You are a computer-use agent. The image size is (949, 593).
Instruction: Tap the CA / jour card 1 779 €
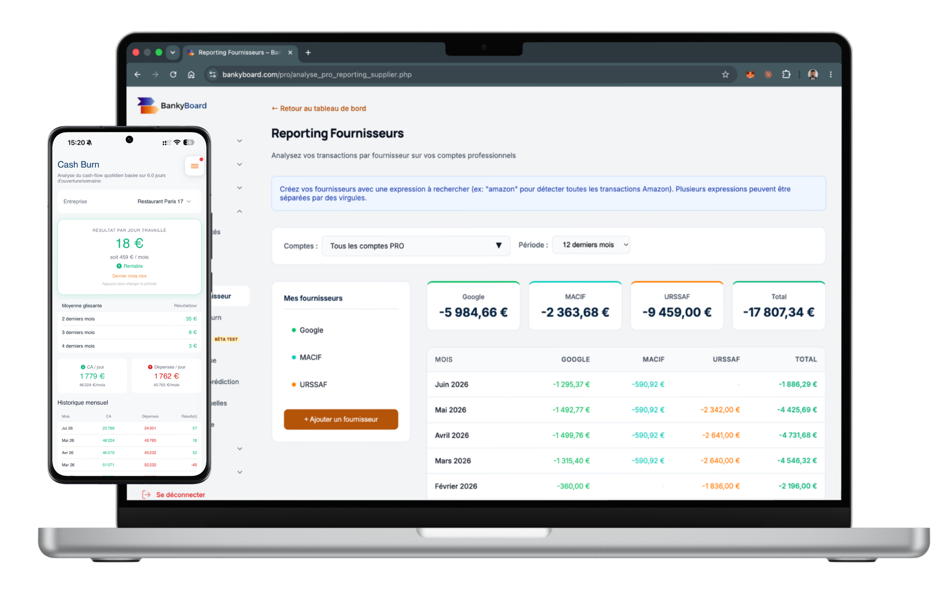93,376
